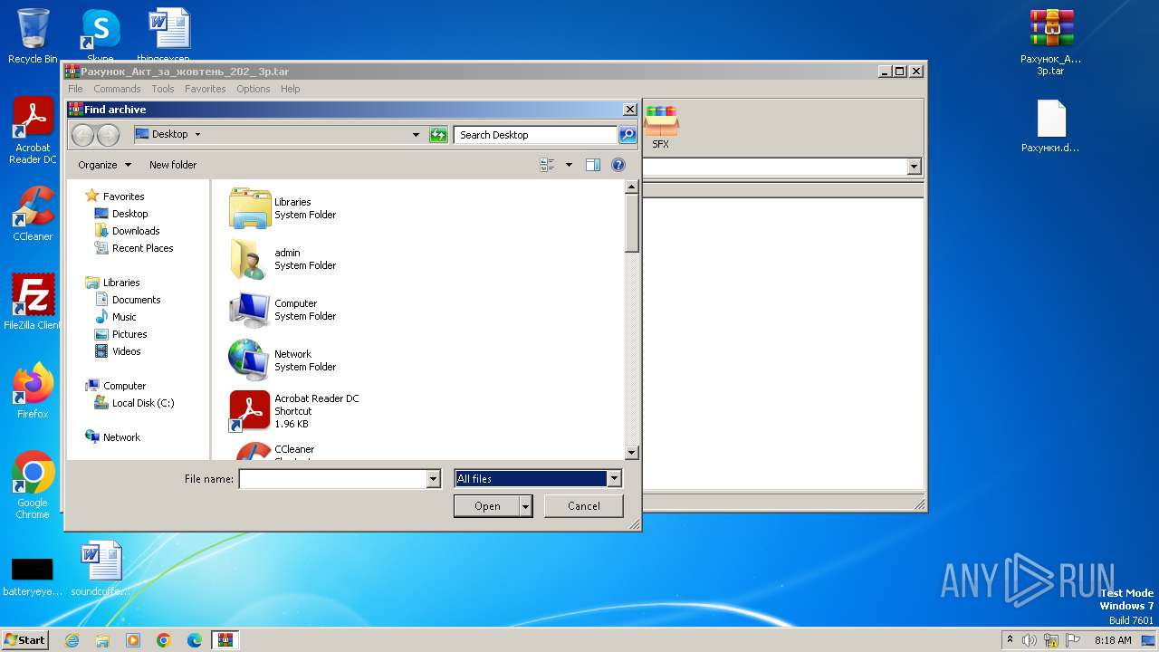This screenshot has width=1159, height=652.
Task: Go forward with the dialog's forward arrow
Action: pyautogui.click(x=109, y=135)
